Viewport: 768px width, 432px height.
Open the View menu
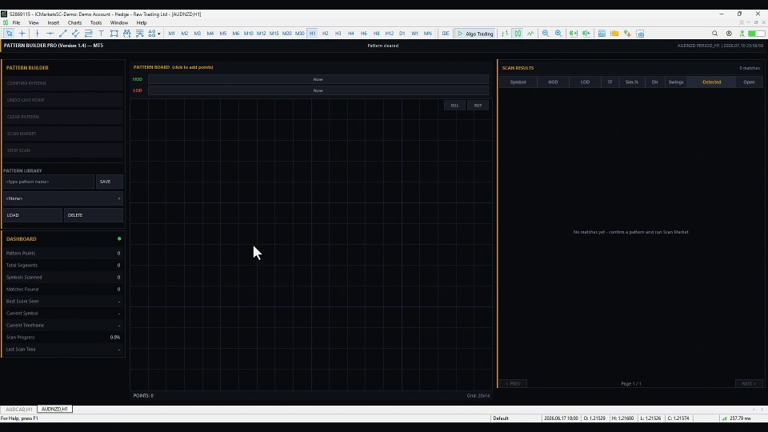34,22
